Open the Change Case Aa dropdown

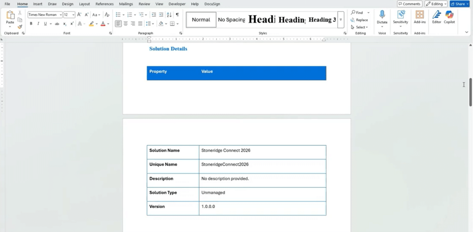96,15
